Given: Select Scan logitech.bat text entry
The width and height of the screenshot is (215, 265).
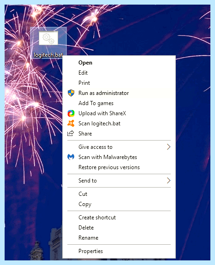Looking at the screenshot, I should (100, 124).
